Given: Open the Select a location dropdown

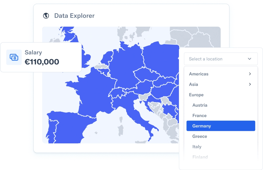Looking at the screenshot, I should (x=221, y=59).
